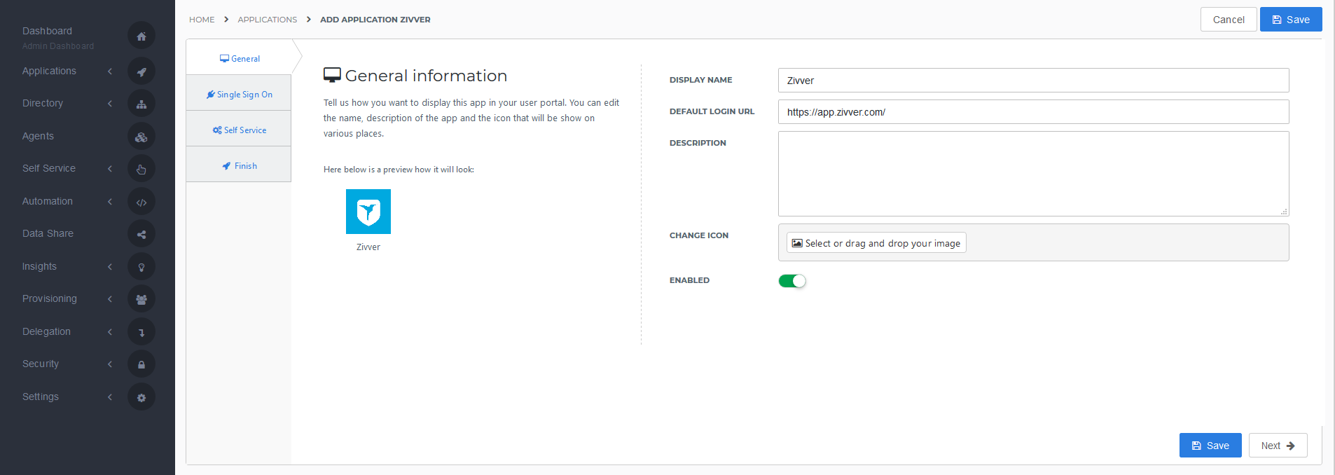Click the Self Service hand pointer icon
Viewport: 1335px width, 475px height.
(x=141, y=169)
